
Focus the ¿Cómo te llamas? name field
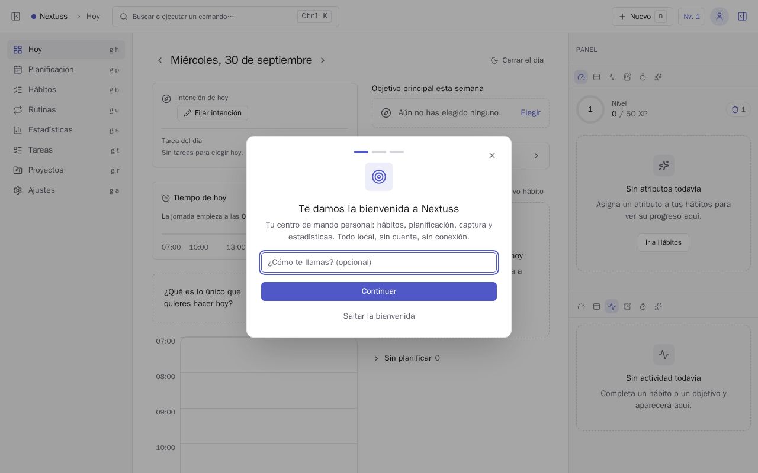click(x=379, y=263)
